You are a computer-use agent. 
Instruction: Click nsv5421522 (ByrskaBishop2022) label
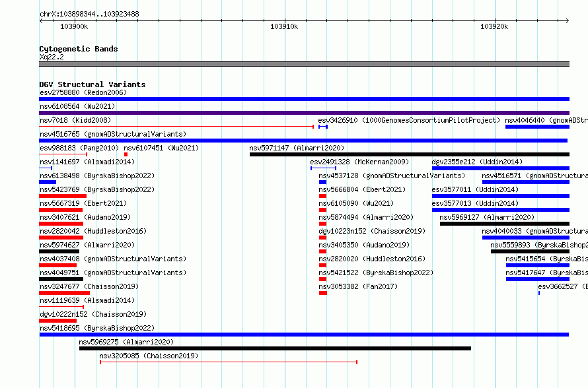click(x=376, y=273)
